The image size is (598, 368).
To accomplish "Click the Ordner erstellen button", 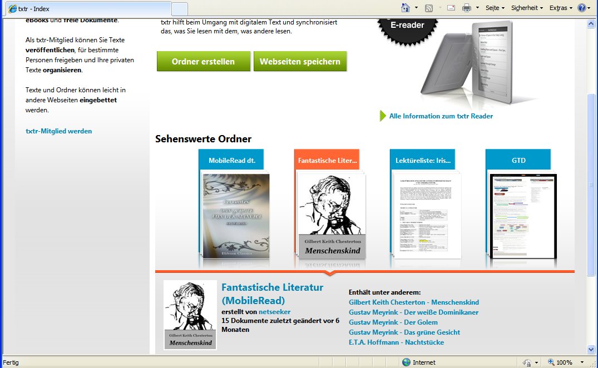I will [203, 61].
